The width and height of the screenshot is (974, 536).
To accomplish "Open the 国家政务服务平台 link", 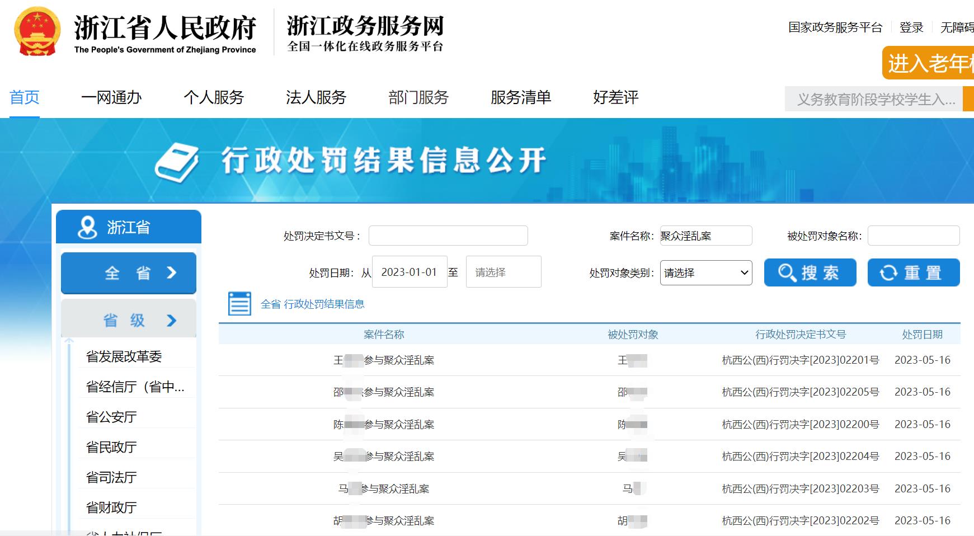I will click(x=835, y=27).
